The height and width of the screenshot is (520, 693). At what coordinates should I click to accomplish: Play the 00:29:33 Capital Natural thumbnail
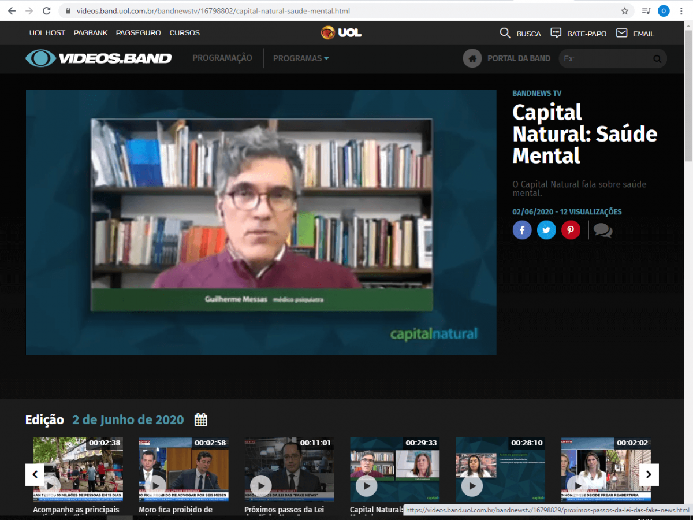coord(395,469)
